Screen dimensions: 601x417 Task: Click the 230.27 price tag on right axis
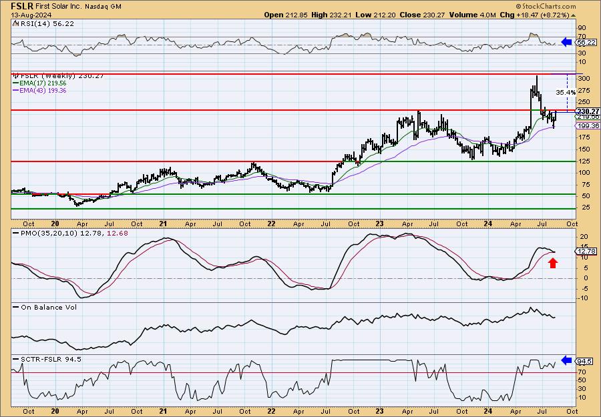586,111
